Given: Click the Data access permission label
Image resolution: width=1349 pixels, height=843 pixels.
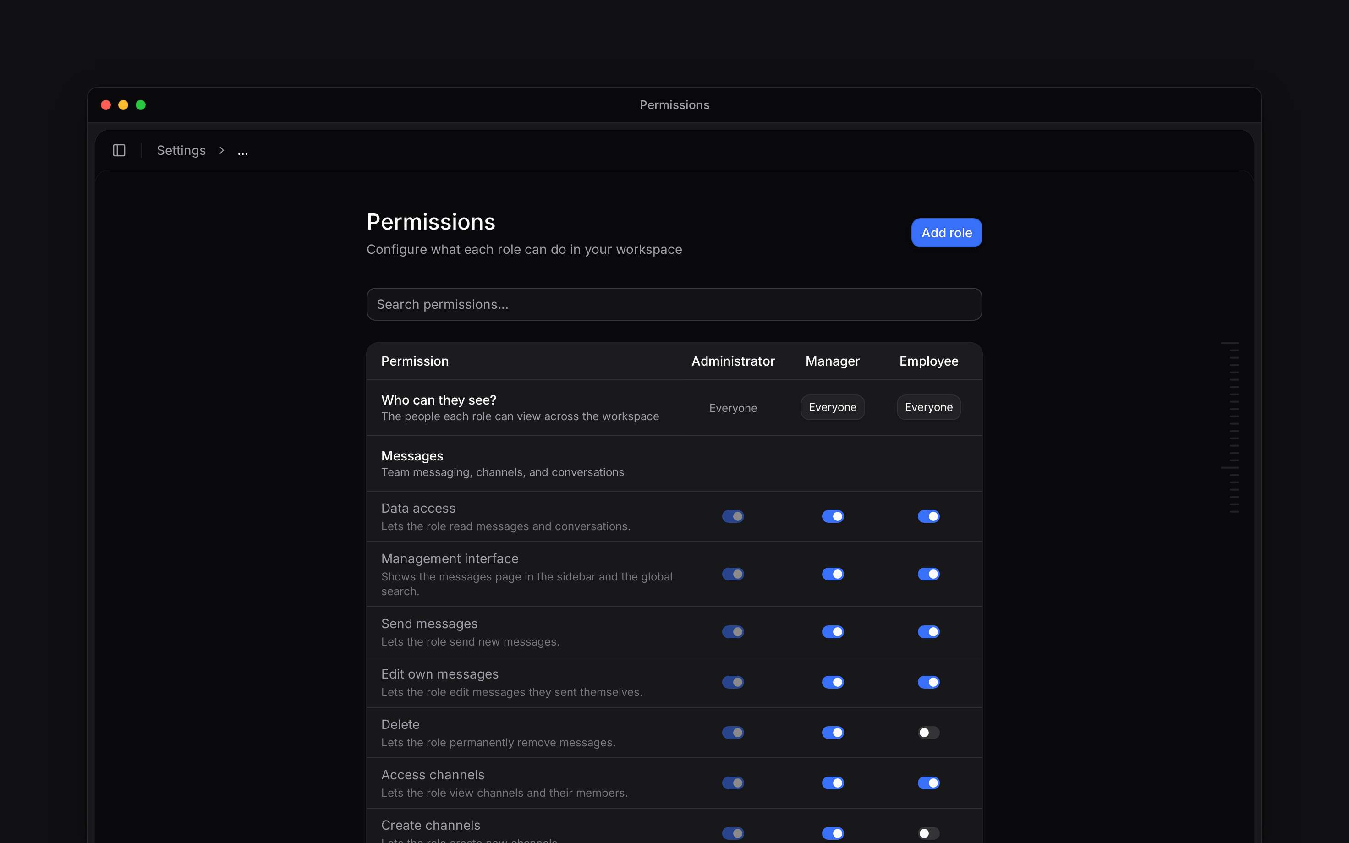Looking at the screenshot, I should 418,509.
